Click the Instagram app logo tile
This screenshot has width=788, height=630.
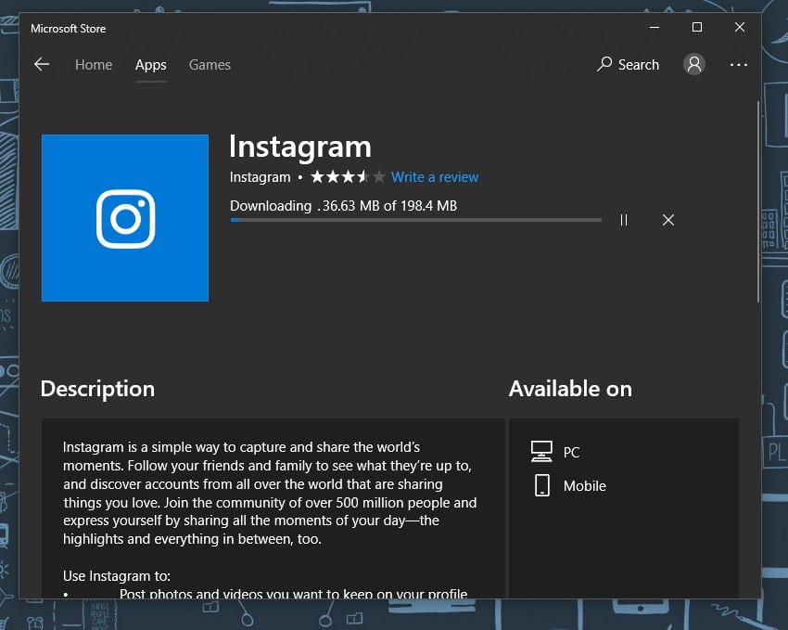pos(125,218)
